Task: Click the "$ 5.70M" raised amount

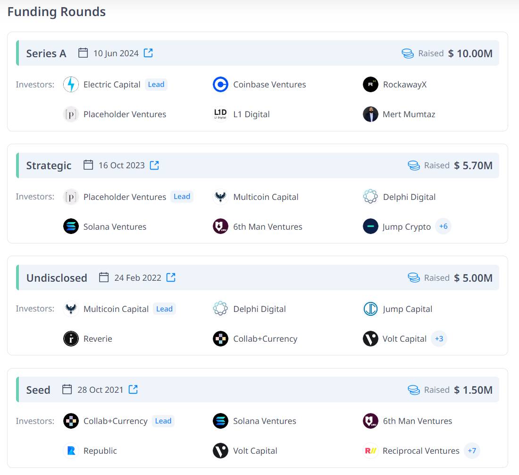Action: [473, 165]
